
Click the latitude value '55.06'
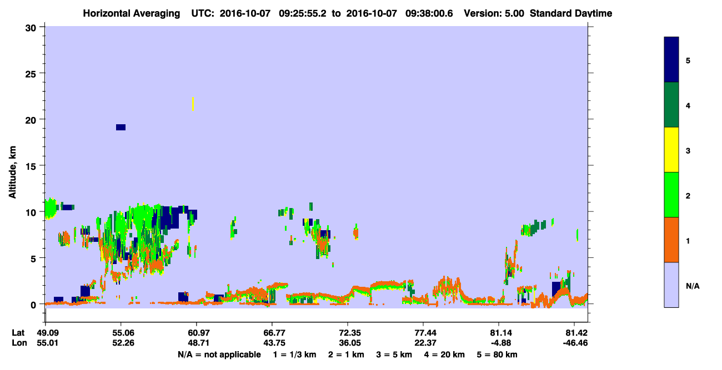coord(121,333)
